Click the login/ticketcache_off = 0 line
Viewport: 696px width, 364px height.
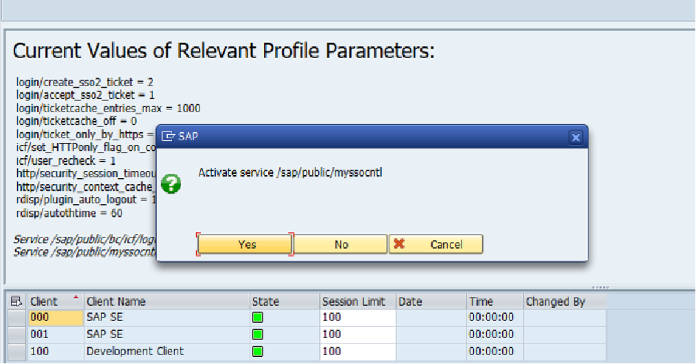pyautogui.click(x=77, y=121)
